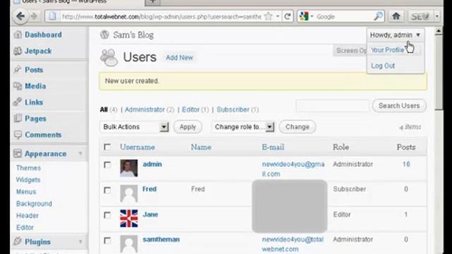Click Add New user link
Viewport: 452px width, 254px height.
pyautogui.click(x=179, y=58)
